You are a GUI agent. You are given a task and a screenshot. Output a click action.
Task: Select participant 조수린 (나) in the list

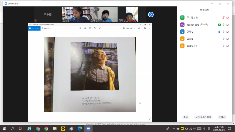(204, 18)
